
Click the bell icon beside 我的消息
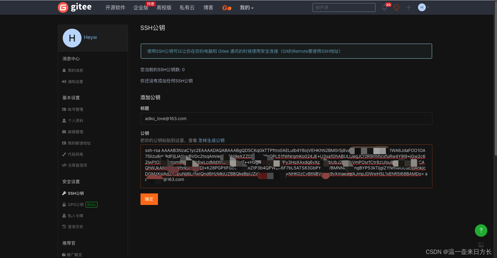(64, 71)
